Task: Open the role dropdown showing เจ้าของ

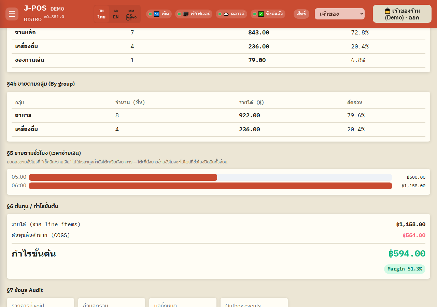Action: [340, 14]
